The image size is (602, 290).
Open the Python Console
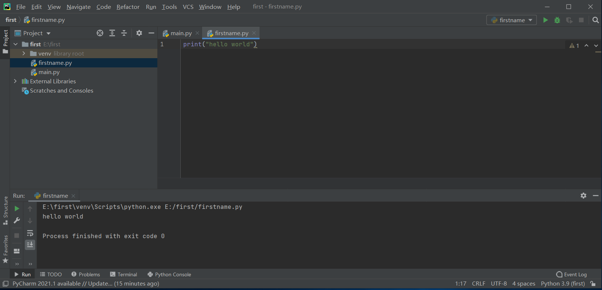coord(169,274)
